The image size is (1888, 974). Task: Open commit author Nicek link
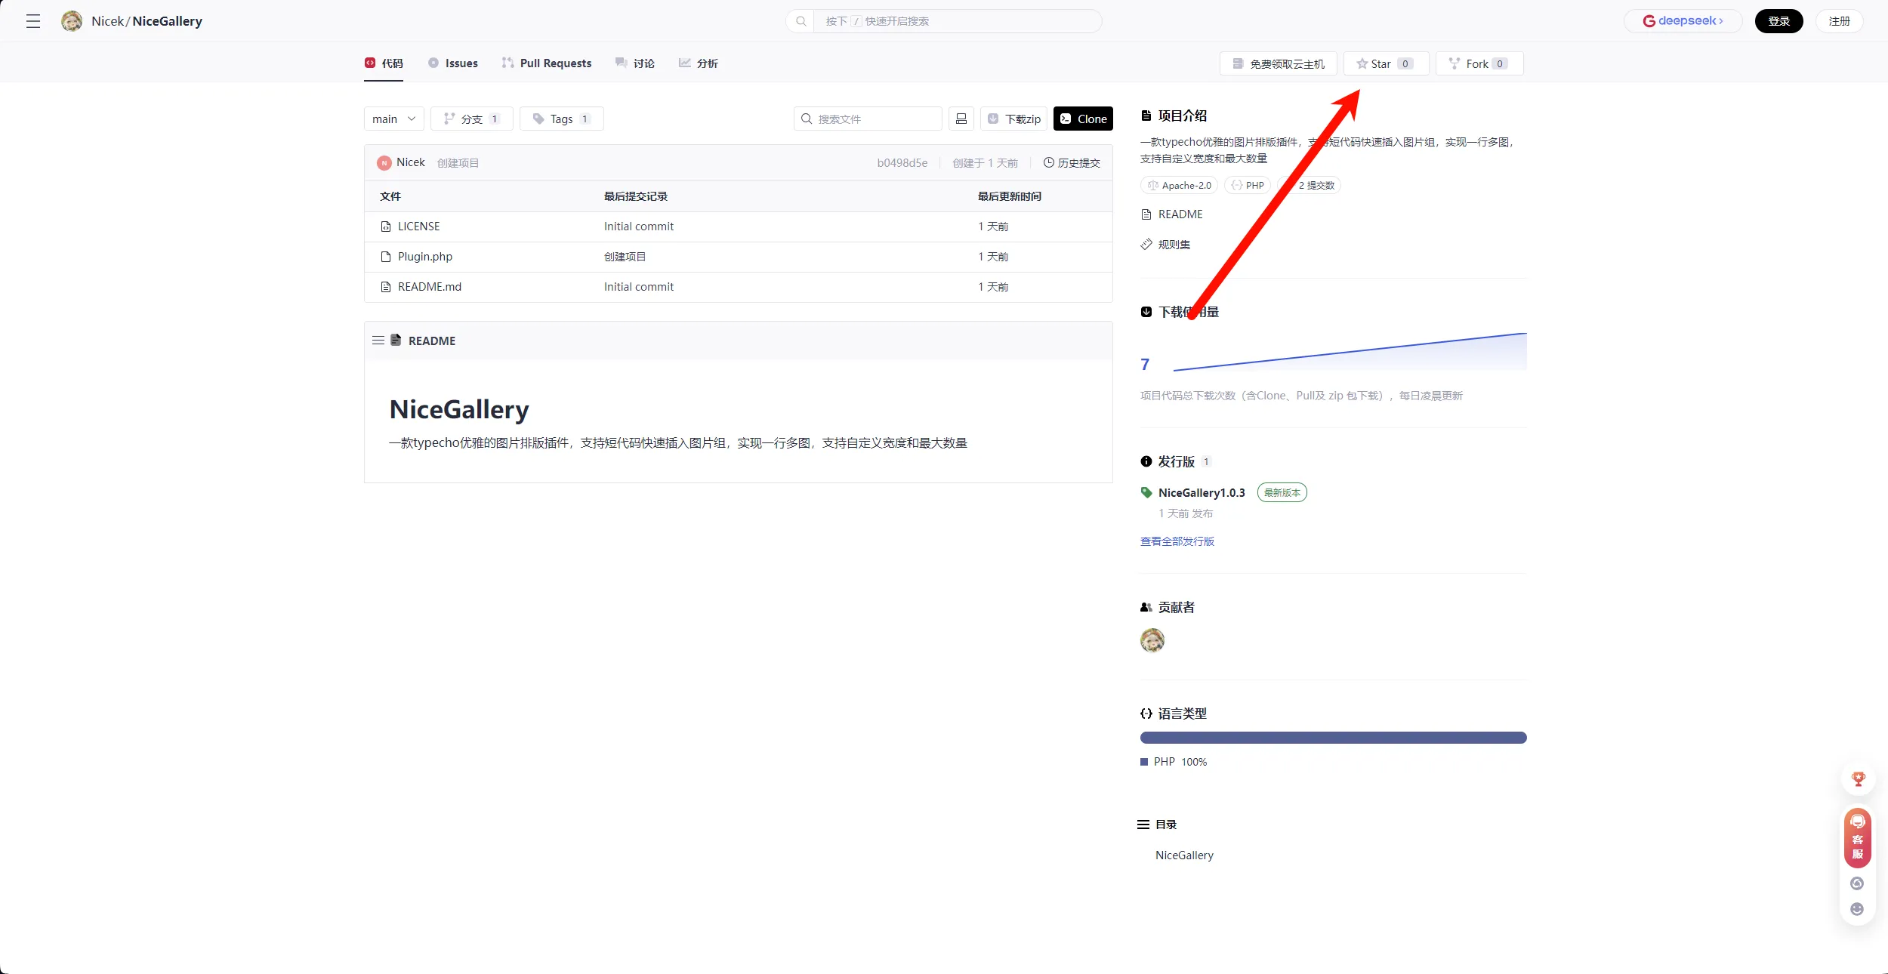[410, 162]
